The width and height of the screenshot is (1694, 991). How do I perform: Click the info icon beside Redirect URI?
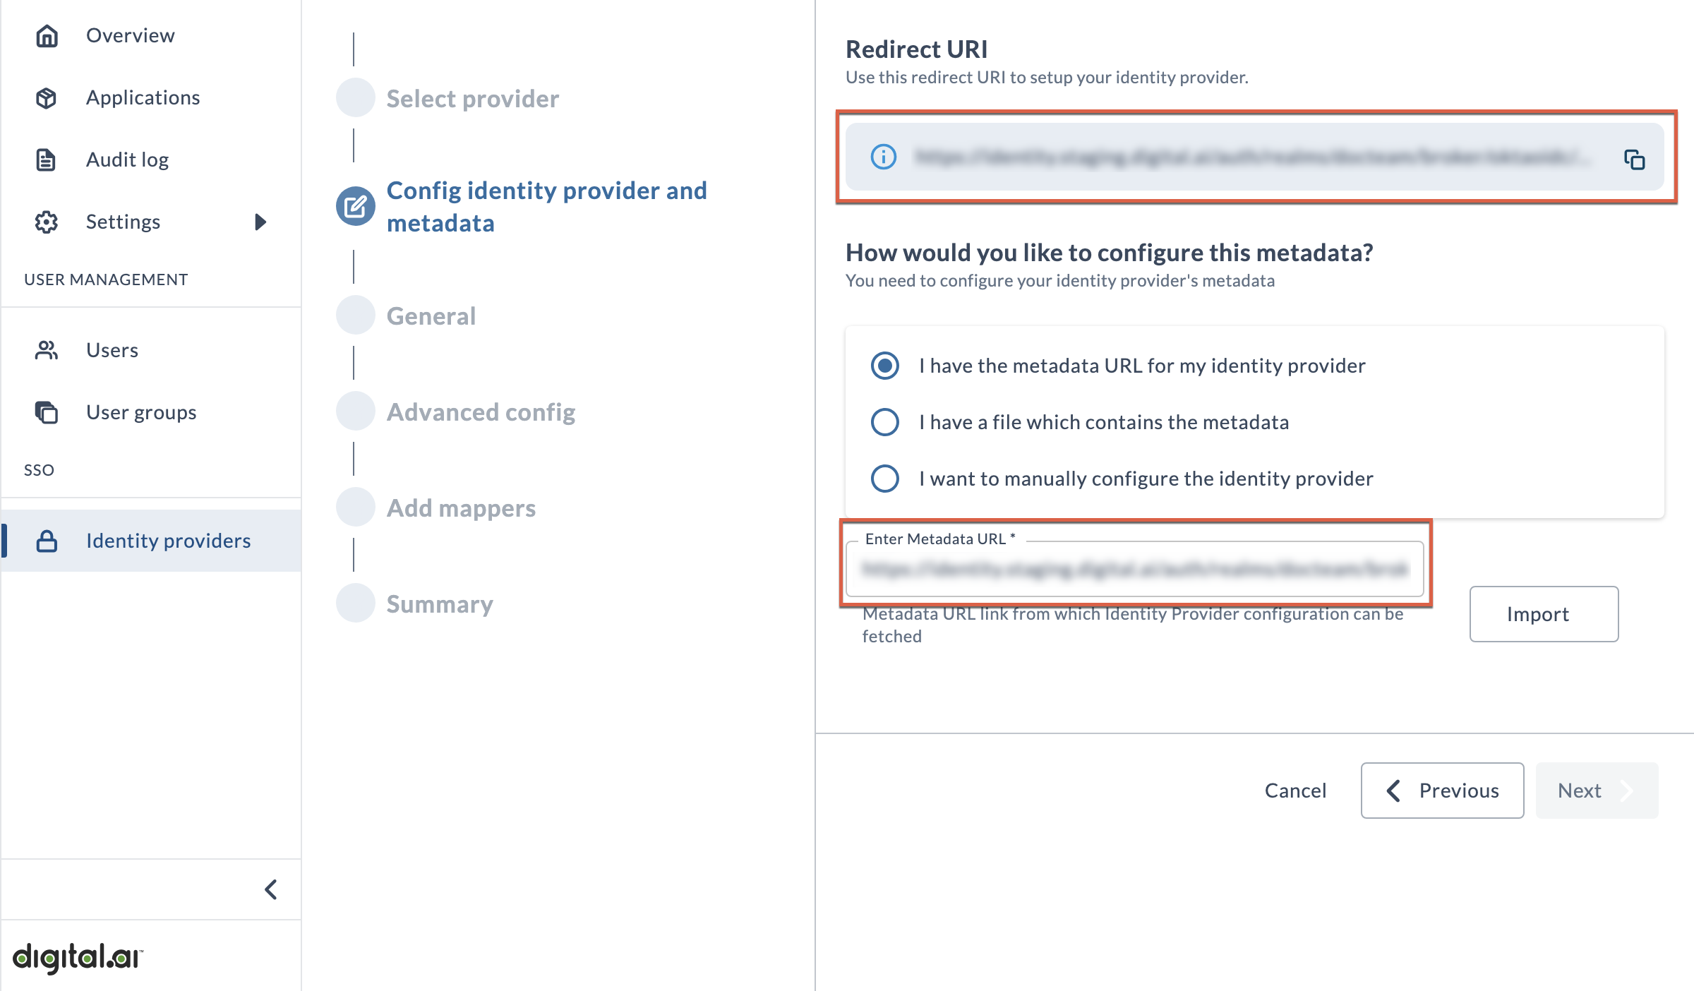tap(884, 157)
